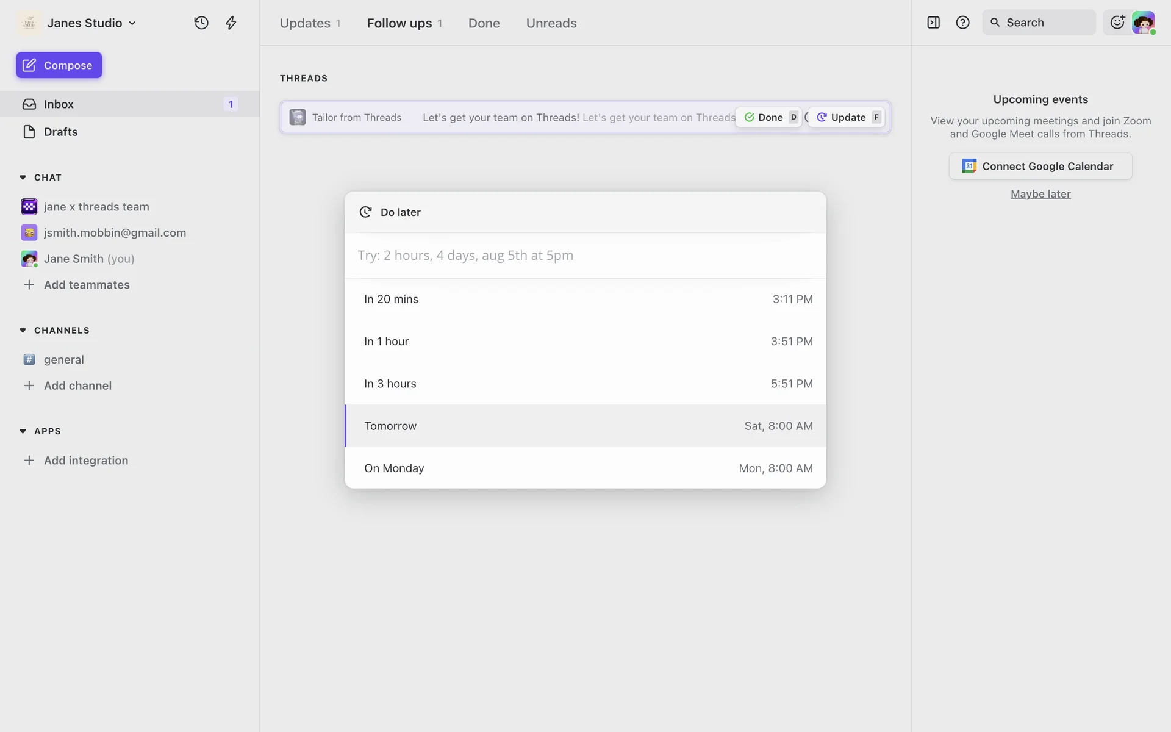Click the Add teammates plus icon
This screenshot has height=732, width=1171.
pos(29,285)
